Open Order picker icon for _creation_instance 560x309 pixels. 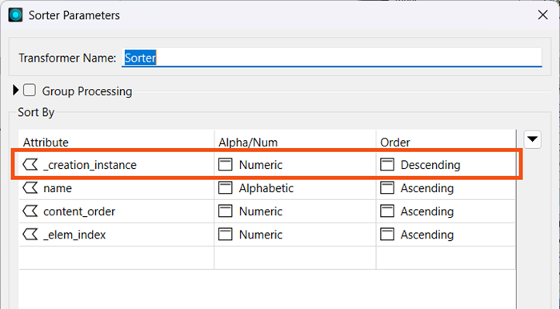[x=387, y=165]
